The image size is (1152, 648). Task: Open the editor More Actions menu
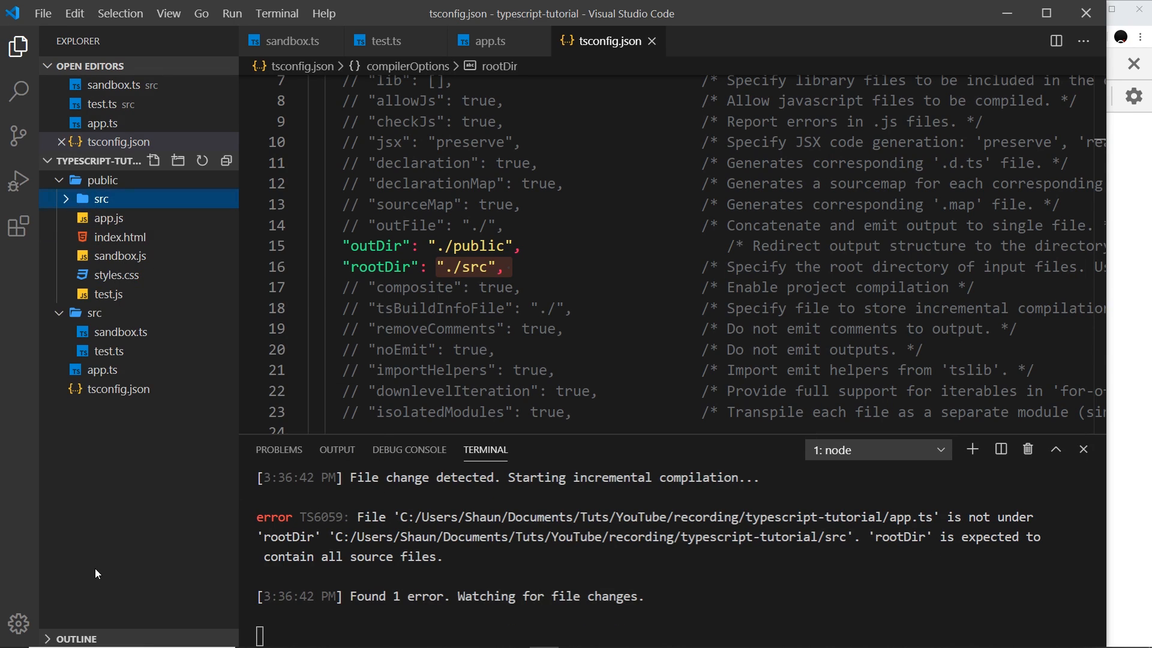pos(1084,41)
